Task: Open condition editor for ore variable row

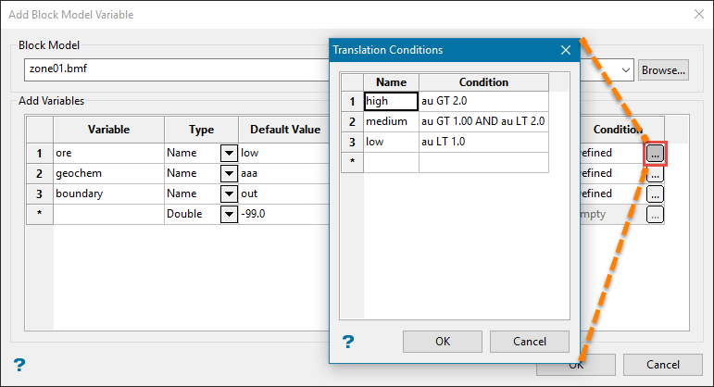Action: [x=655, y=153]
